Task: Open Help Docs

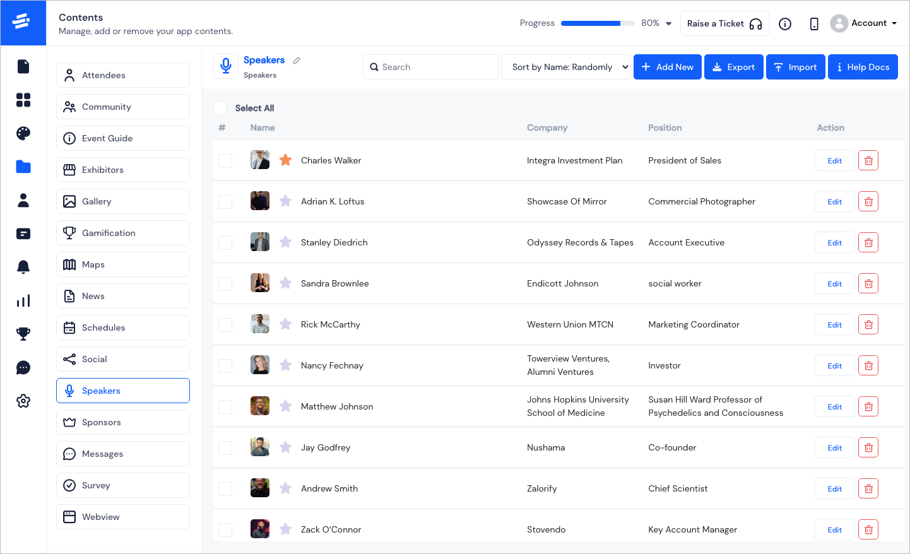Action: click(863, 67)
